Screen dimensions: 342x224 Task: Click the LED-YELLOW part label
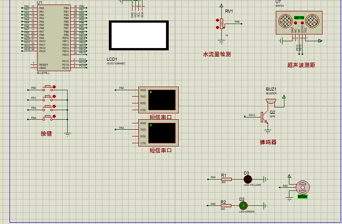point(252,185)
